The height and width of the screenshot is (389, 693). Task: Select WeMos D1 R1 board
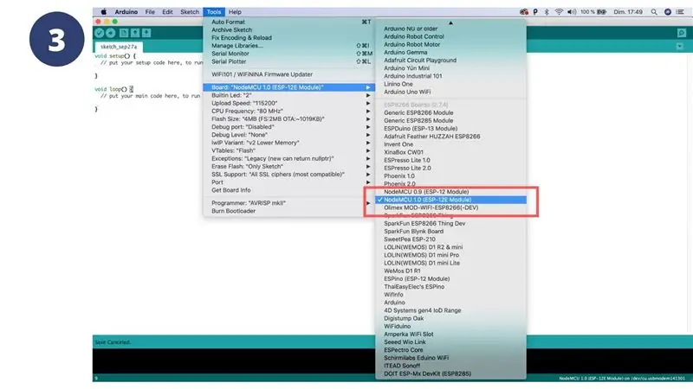[x=450, y=271]
